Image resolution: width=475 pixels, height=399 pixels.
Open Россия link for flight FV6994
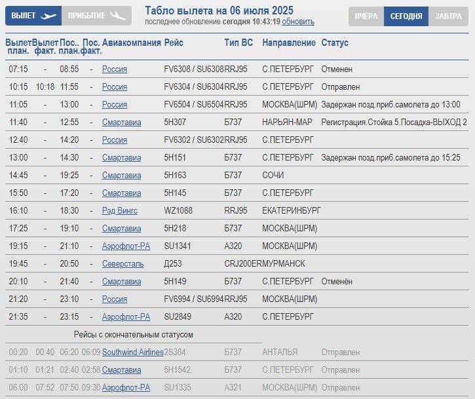pos(115,299)
